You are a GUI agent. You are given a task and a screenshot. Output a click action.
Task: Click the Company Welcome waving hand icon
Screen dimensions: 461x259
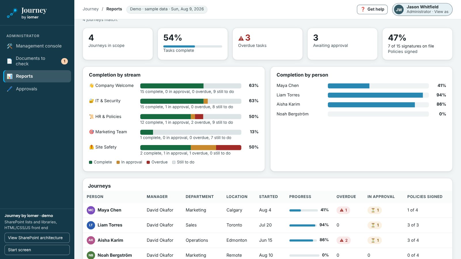click(91, 85)
